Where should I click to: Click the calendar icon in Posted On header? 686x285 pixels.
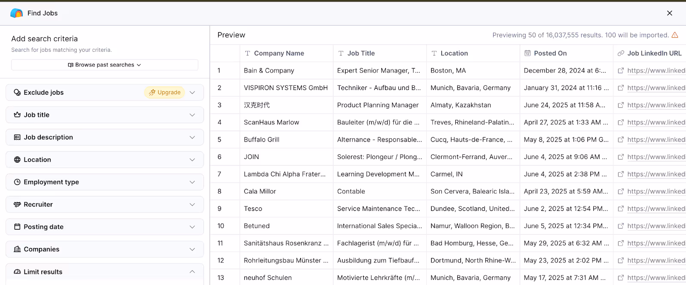[527, 53]
